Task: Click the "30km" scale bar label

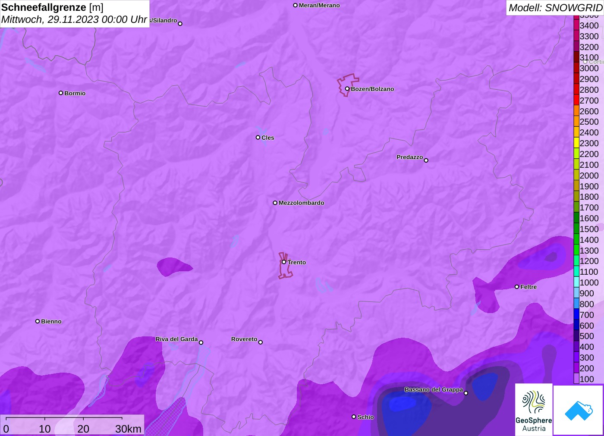Action: click(x=128, y=429)
